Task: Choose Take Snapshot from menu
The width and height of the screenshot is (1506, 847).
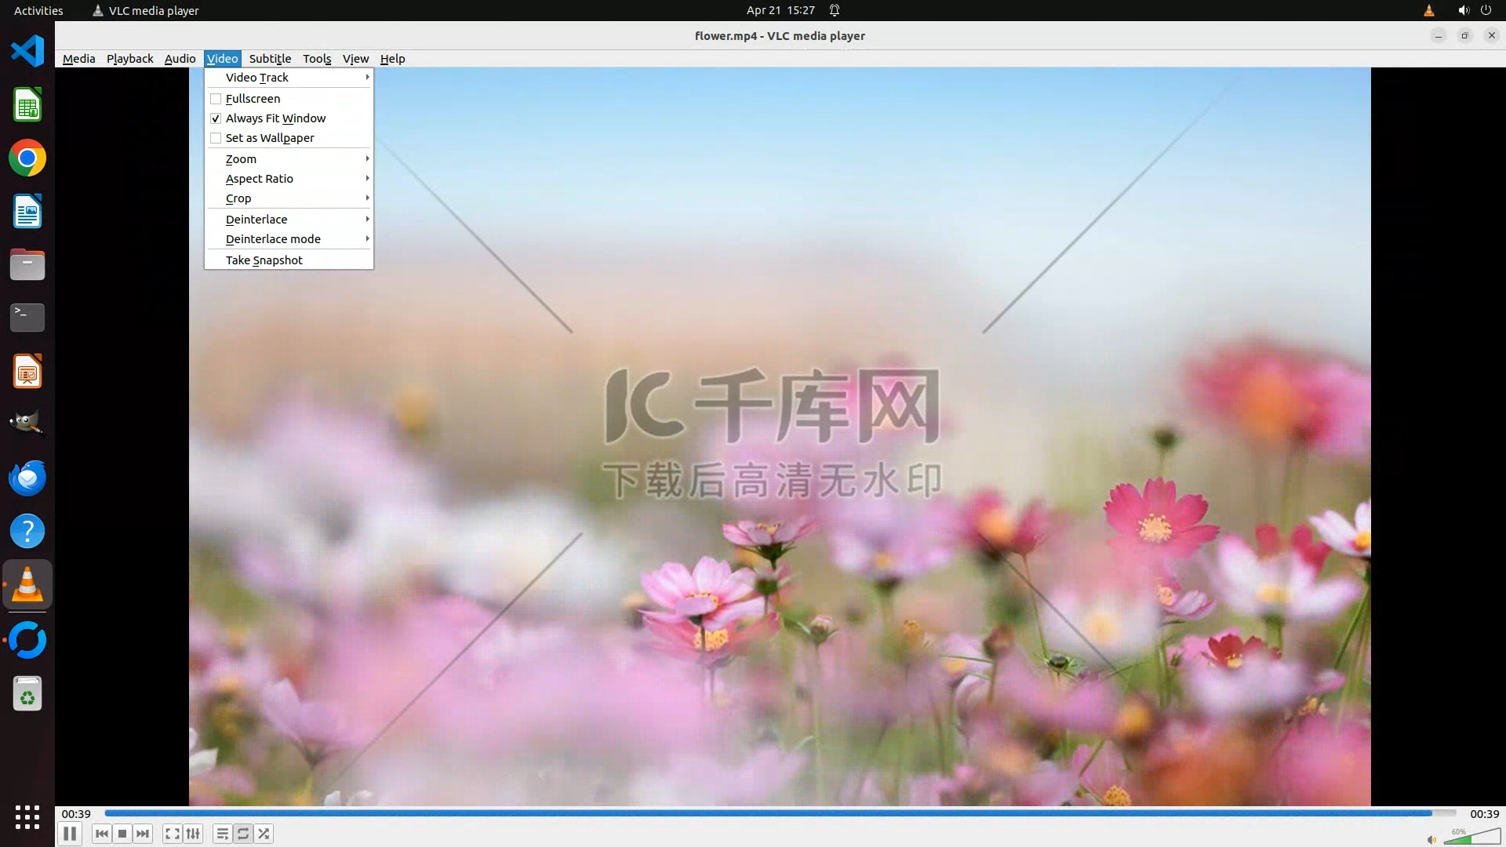Action: tap(264, 260)
